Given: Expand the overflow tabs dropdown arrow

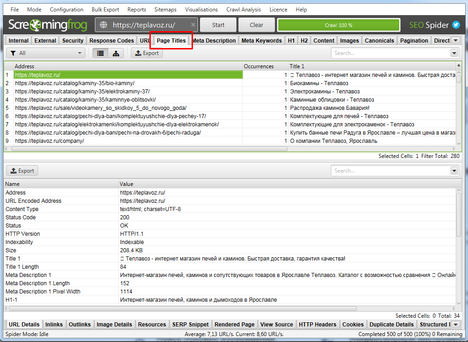Looking at the screenshot, I should pos(455,40).
